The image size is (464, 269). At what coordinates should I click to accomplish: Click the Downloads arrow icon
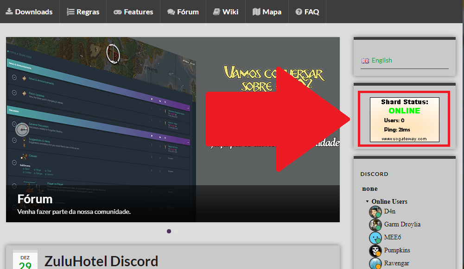click(9, 12)
